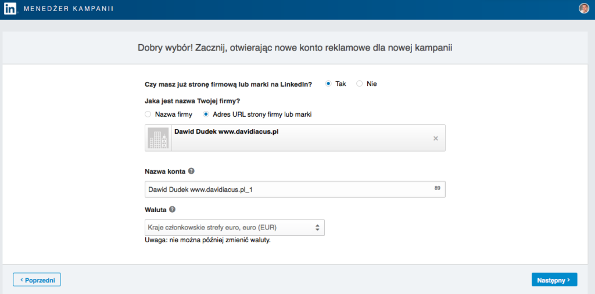Open the profile avatar menu
The image size is (595, 294).
coord(584,8)
